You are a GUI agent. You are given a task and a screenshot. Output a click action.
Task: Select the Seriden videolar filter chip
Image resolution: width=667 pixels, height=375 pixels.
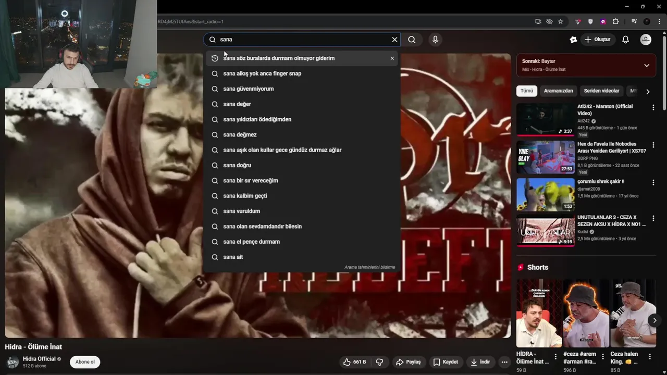(601, 91)
